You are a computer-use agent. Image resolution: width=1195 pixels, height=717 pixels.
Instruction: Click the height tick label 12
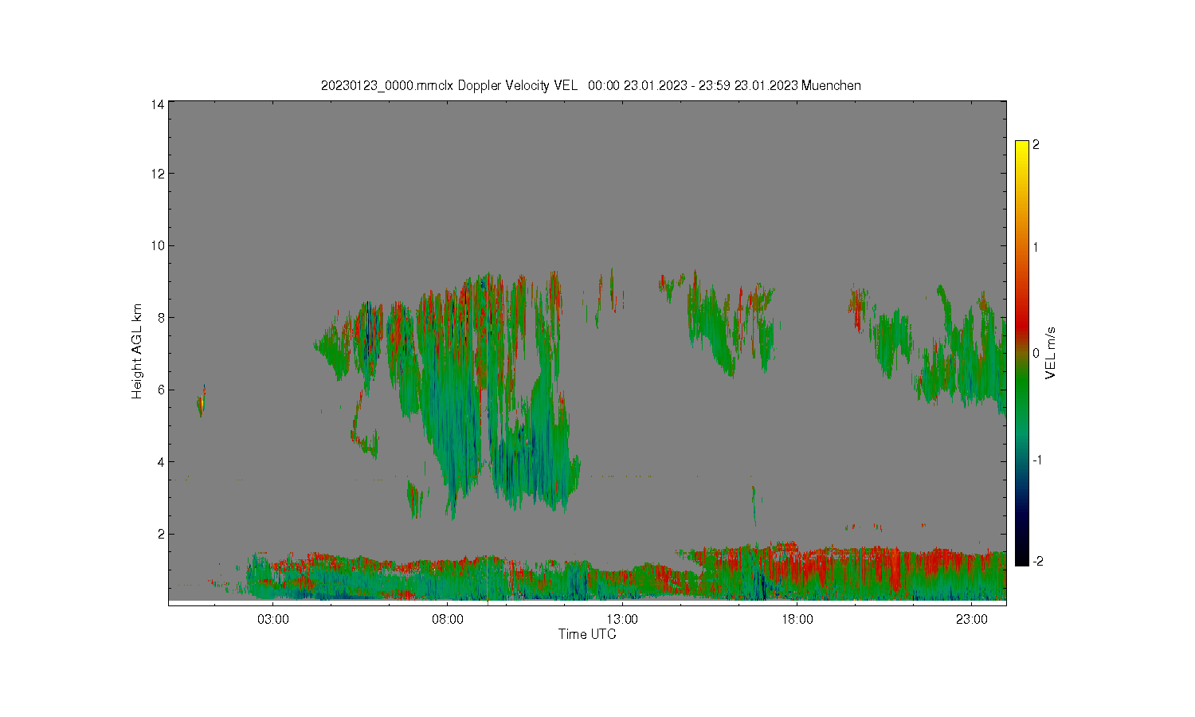point(158,174)
